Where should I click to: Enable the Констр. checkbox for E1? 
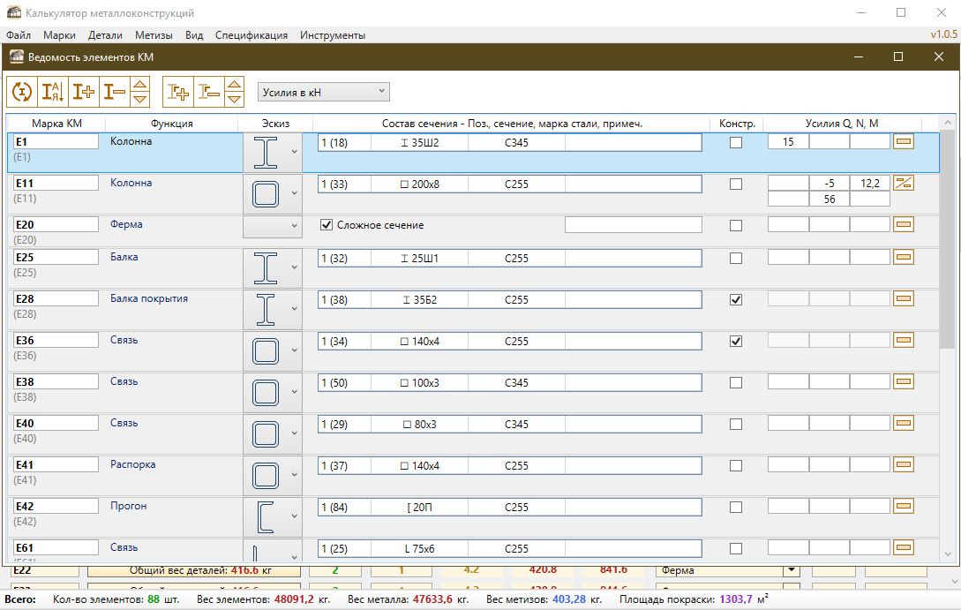pyautogui.click(x=736, y=142)
